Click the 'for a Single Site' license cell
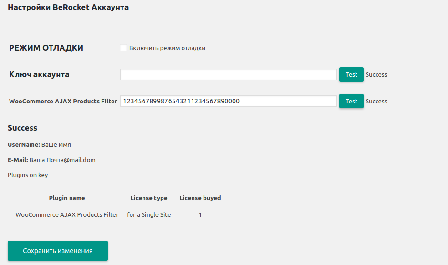Viewport: 448px width, 265px height. (149, 215)
